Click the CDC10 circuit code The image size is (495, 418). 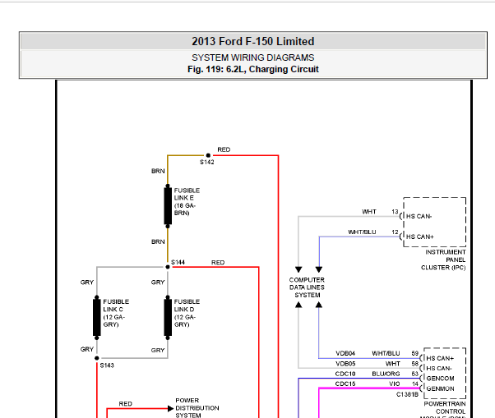345,374
